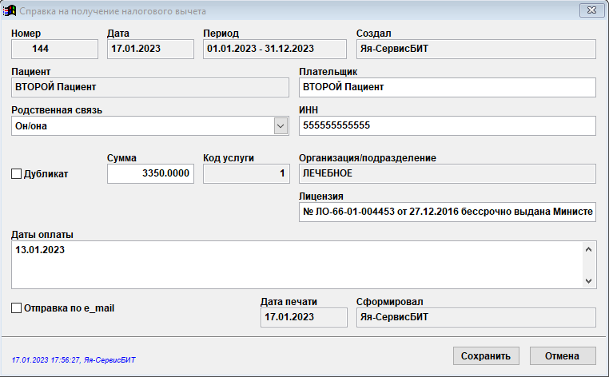Viewport: 609px width, 377px height.
Task: Click the Плательщик input field
Action: pos(447,87)
